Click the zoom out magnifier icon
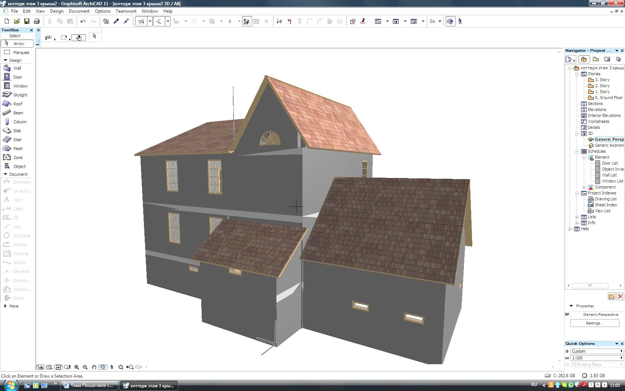Viewport: 625px width, 391px height. (85, 367)
